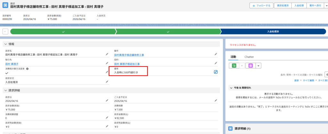Screen dimensions: 328x134
Task: Edit 請求状況 with its pencil icon
Action: tap(107, 82)
